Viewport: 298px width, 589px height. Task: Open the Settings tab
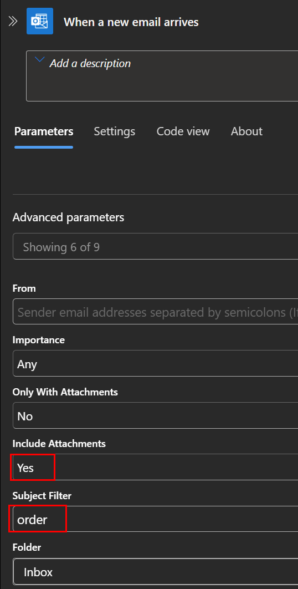115,131
